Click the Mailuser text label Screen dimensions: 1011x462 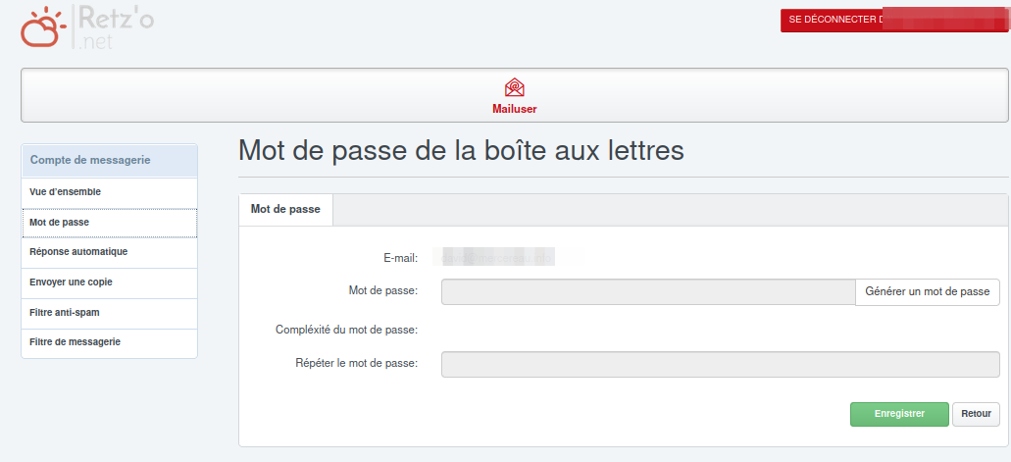pyautogui.click(x=515, y=109)
